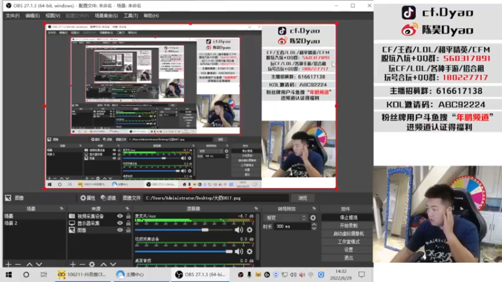The image size is (502, 282).
Task: Remove selected scene with minus icon
Action: pos(18,264)
